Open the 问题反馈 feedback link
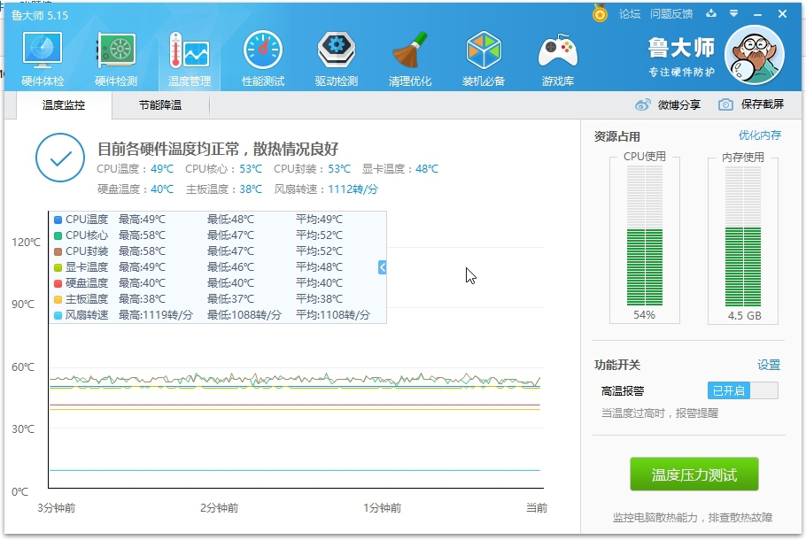The width and height of the screenshot is (806, 540). click(x=671, y=14)
